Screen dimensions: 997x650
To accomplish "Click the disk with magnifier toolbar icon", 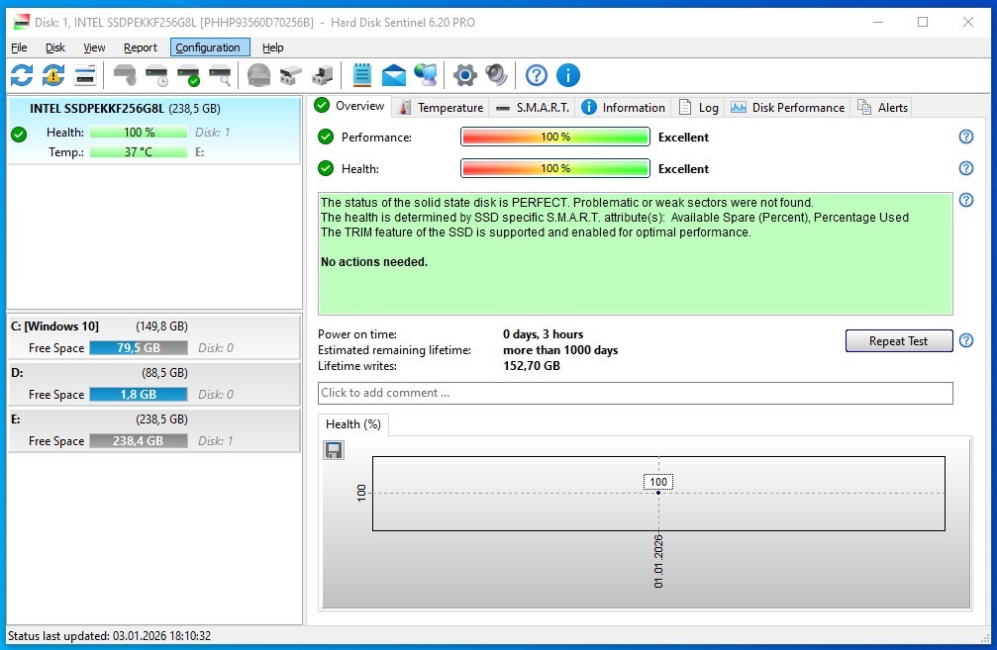I will click(220, 75).
